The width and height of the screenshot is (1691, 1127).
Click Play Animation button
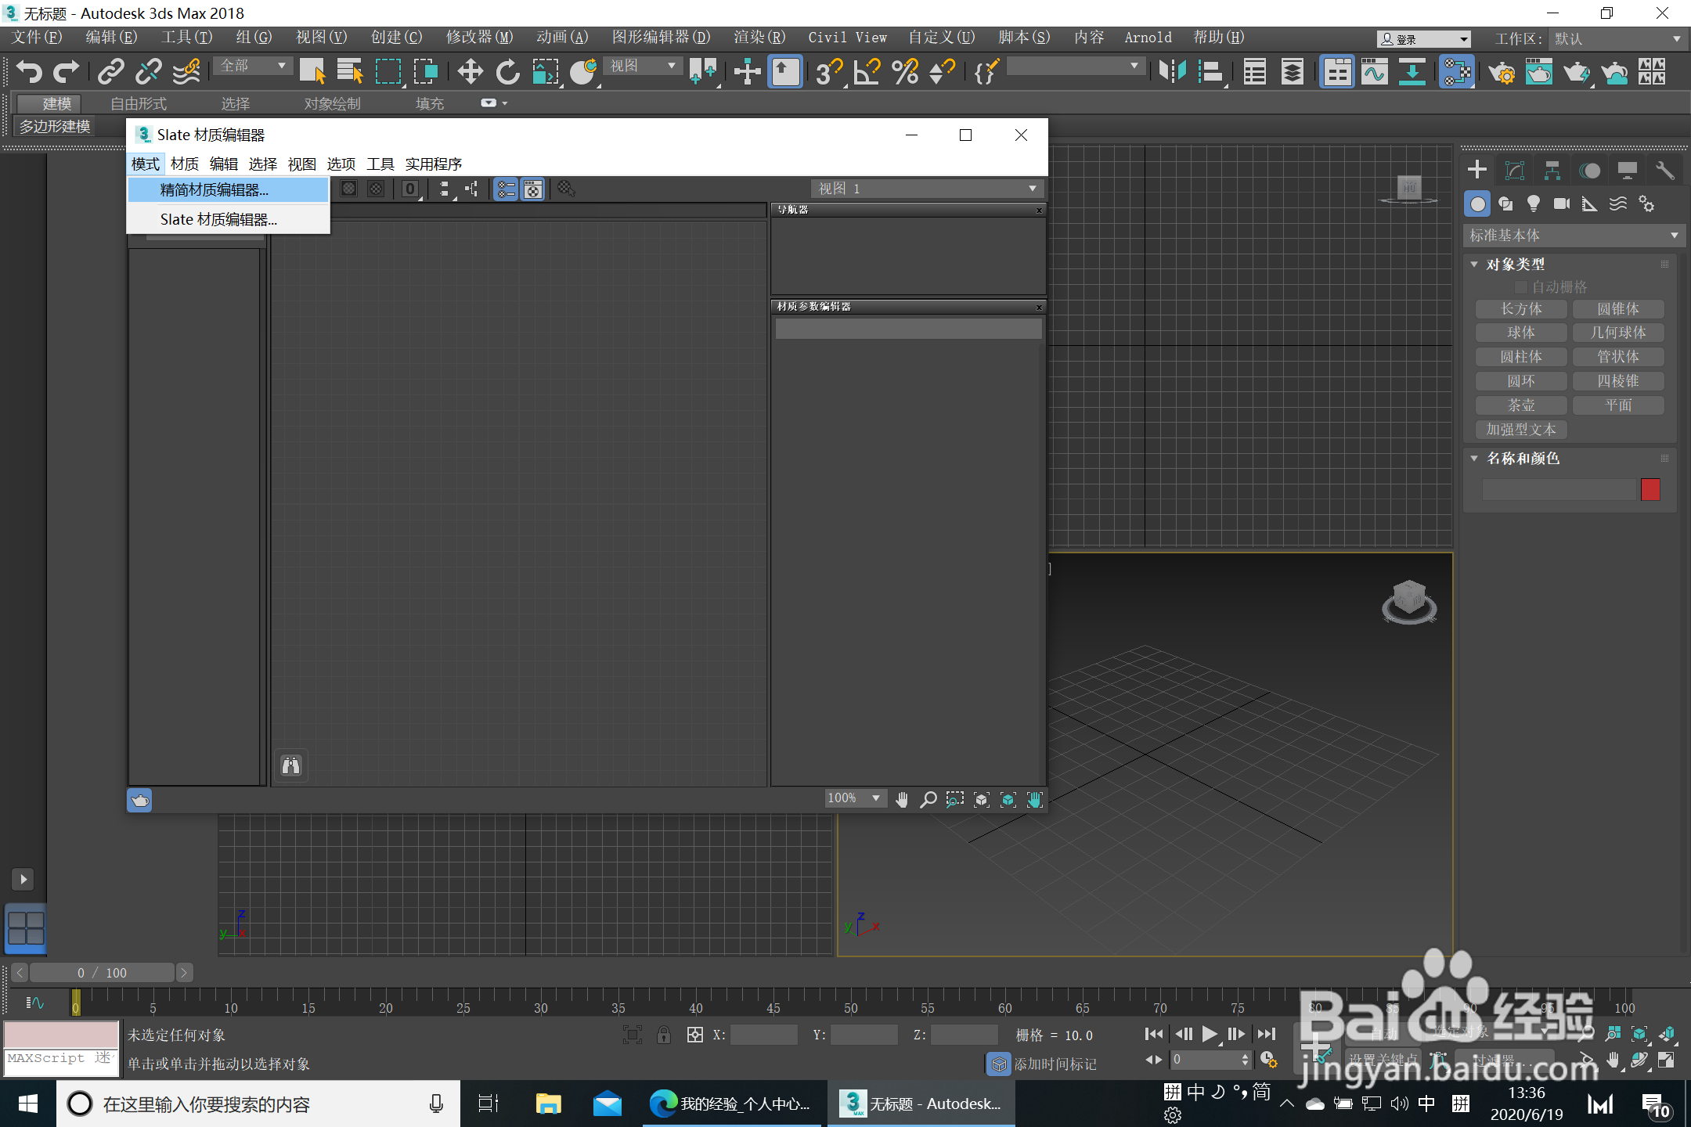[x=1210, y=1034]
